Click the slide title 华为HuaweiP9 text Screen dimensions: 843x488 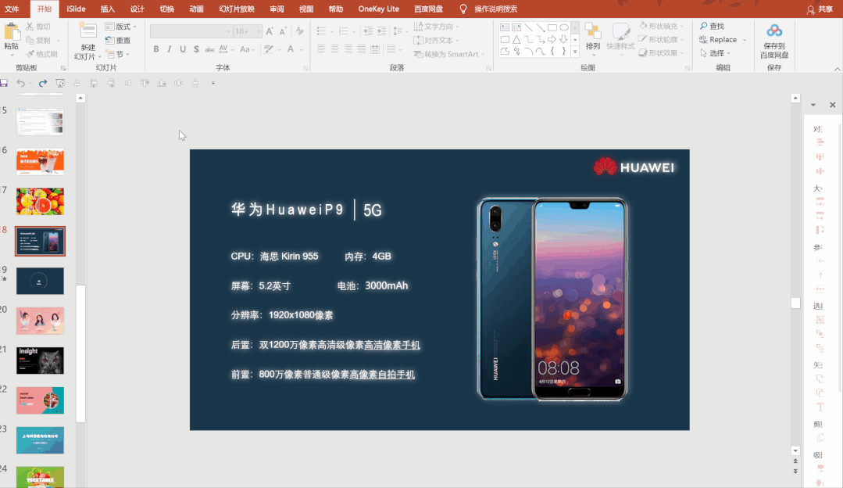[x=288, y=210]
